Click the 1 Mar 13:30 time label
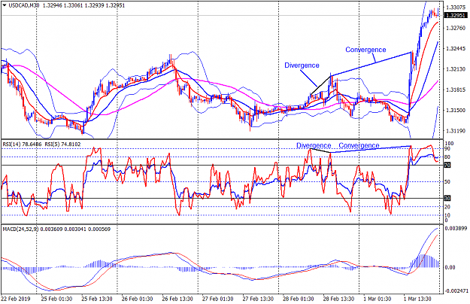470x304 pixels. [x=417, y=299]
